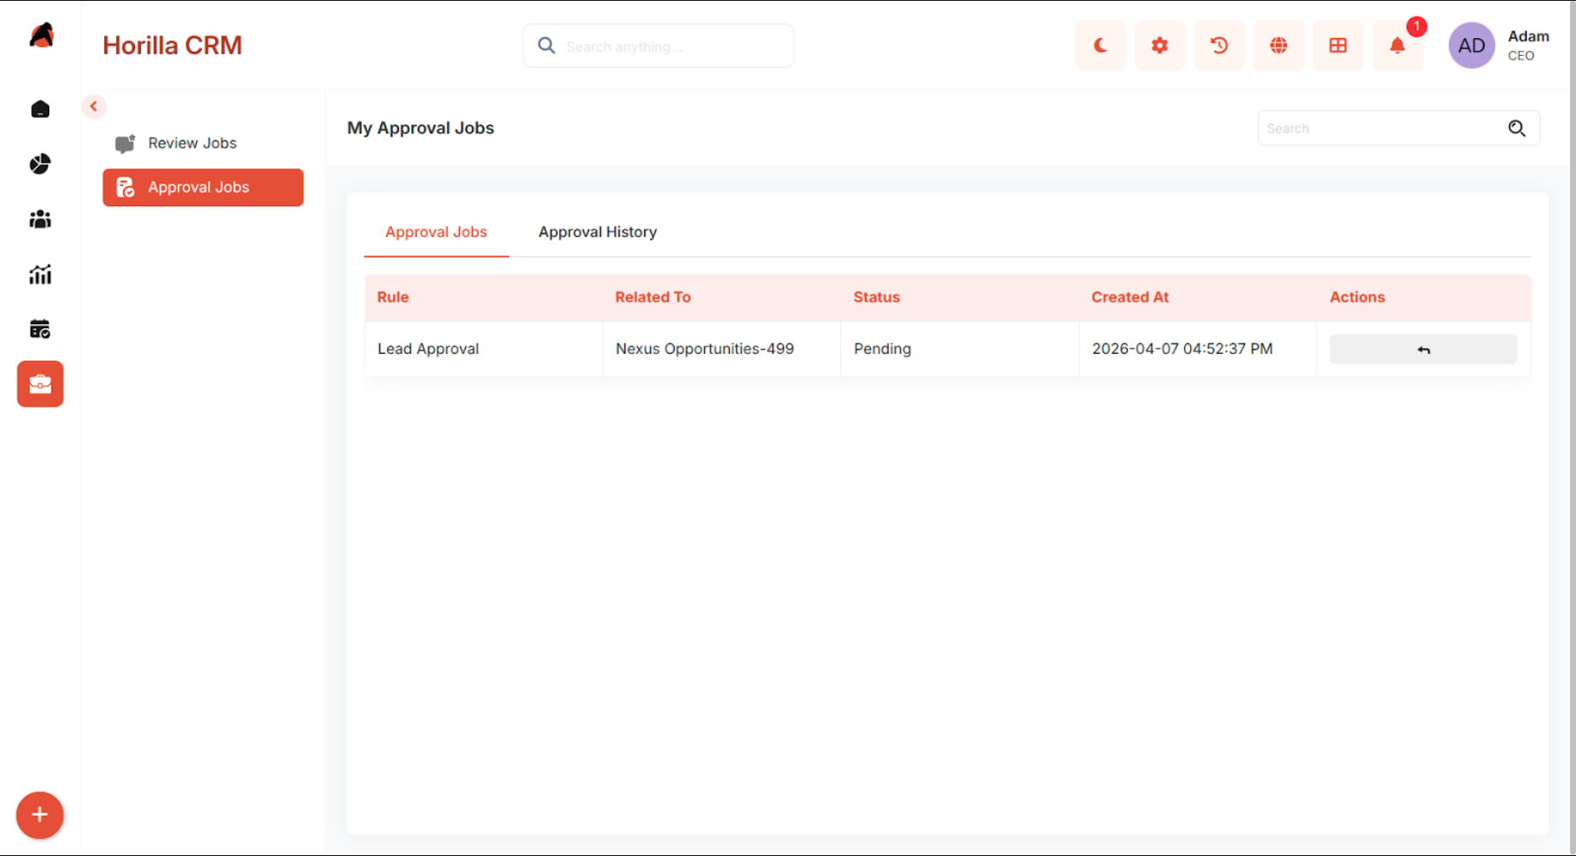Click the globe language icon
Screen dimensions: 1576x856
[1278, 46]
